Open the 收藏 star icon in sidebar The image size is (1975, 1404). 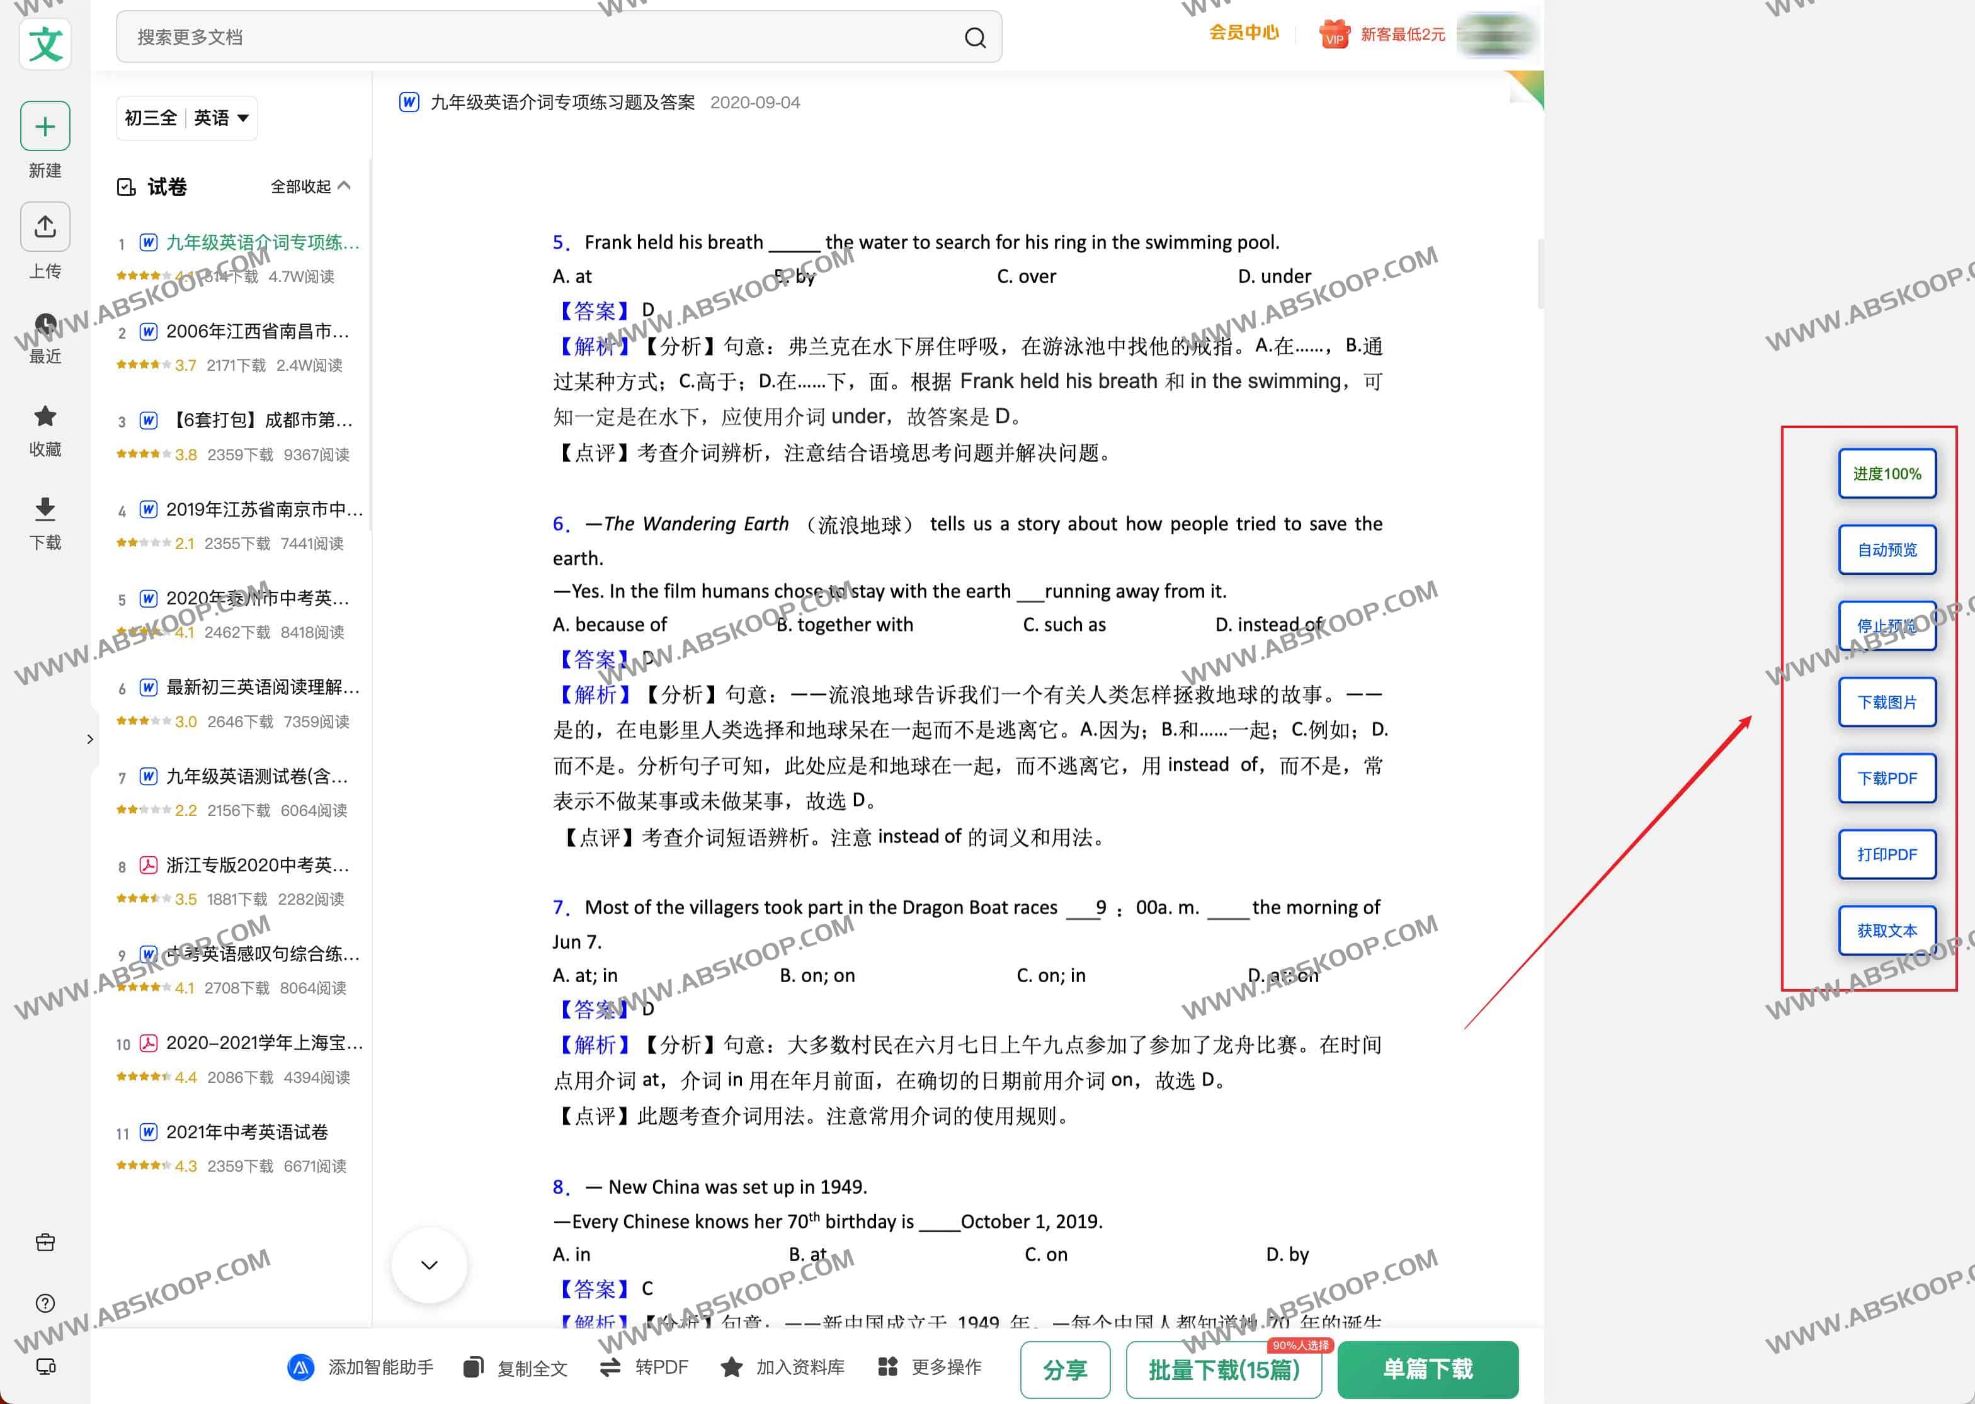pyautogui.click(x=45, y=416)
